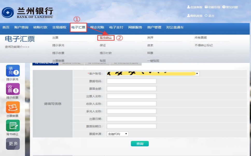Screen dimensions: 251x156
Task: Open 功能引导 feature guide
Action: 212,7
